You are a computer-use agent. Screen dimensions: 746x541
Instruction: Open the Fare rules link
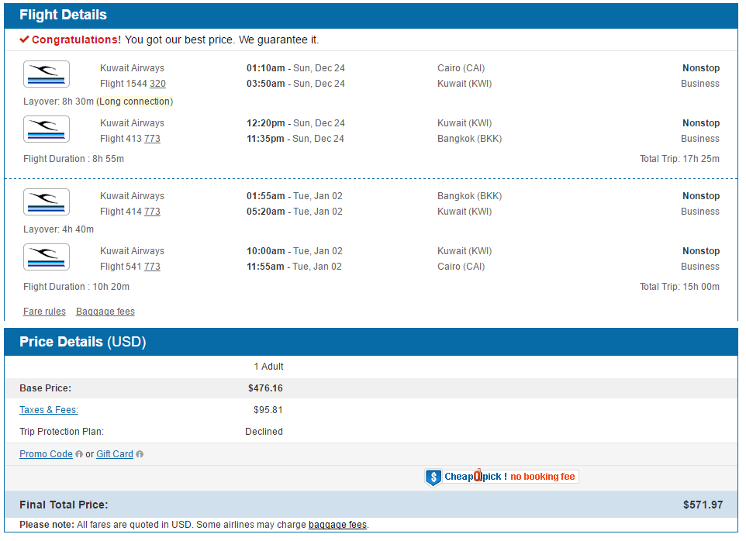(x=44, y=312)
